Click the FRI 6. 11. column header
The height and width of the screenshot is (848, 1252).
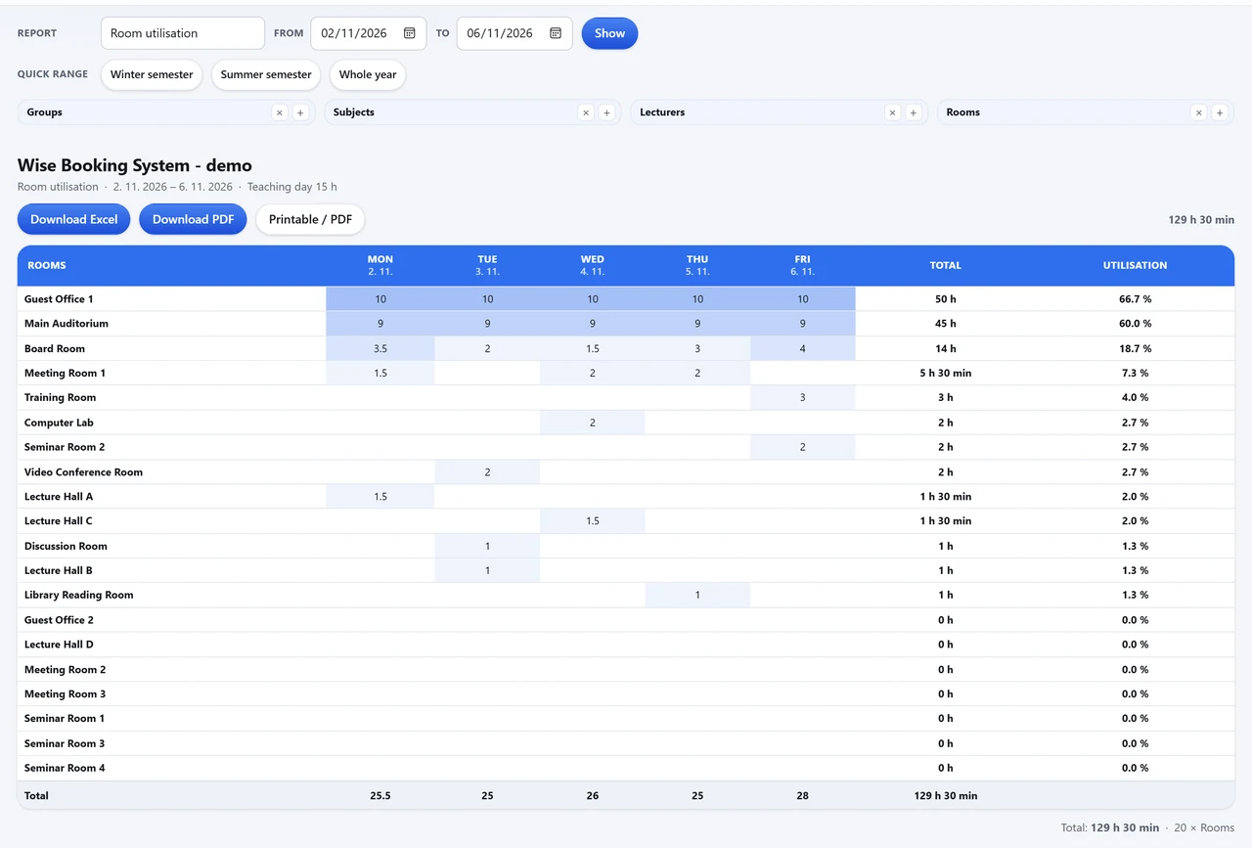(803, 265)
